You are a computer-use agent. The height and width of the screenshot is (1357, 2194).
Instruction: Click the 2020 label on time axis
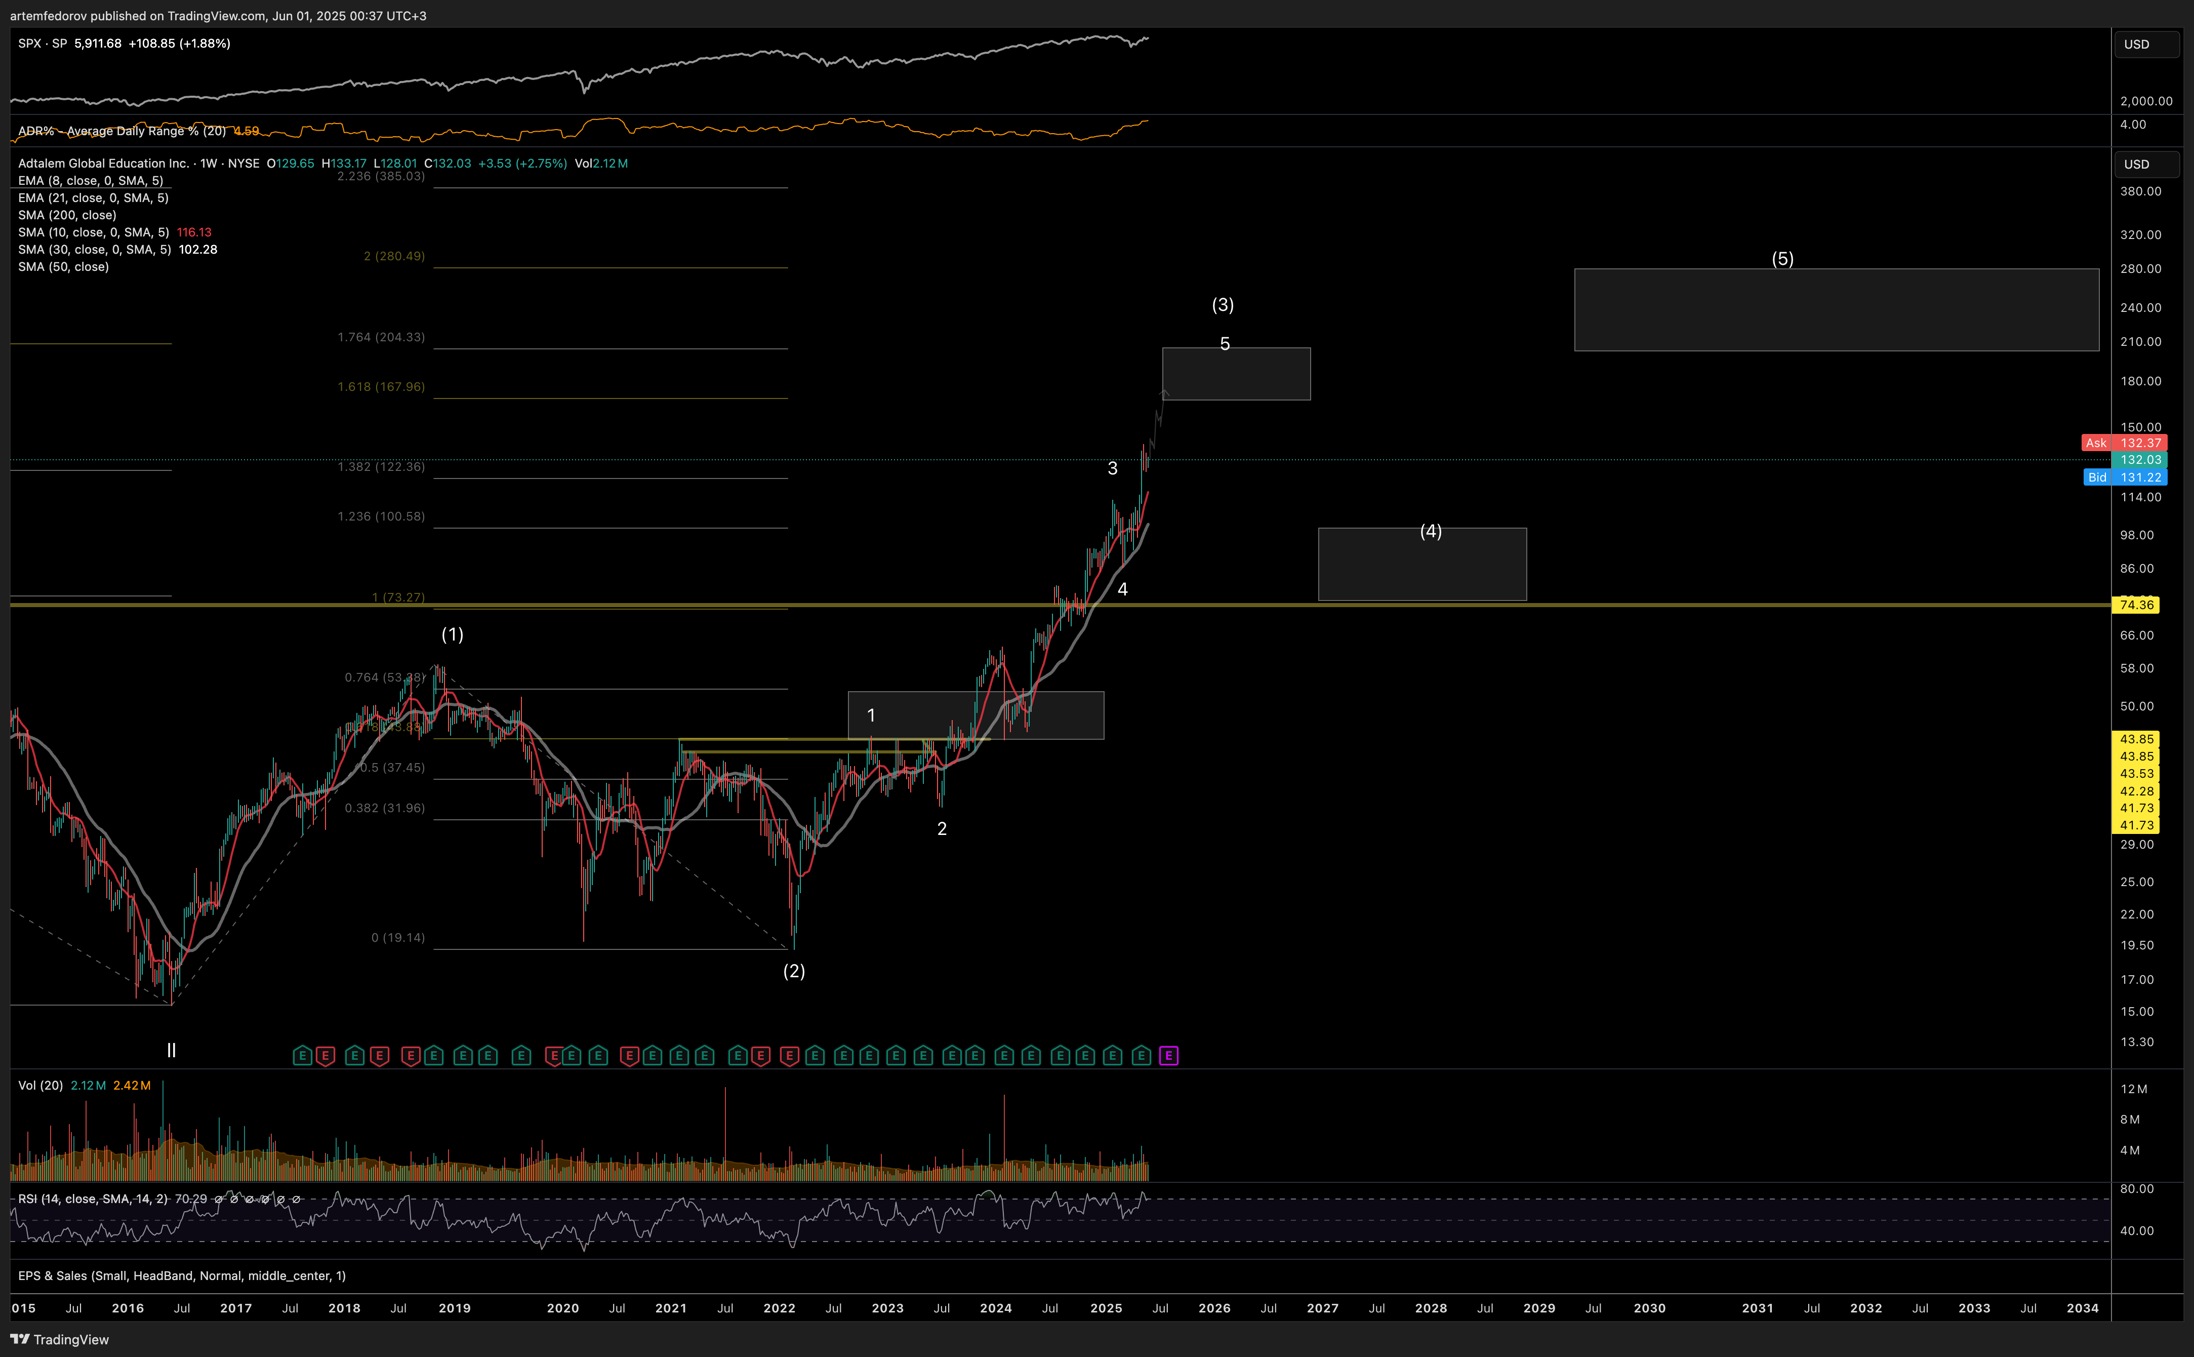[x=562, y=1308]
